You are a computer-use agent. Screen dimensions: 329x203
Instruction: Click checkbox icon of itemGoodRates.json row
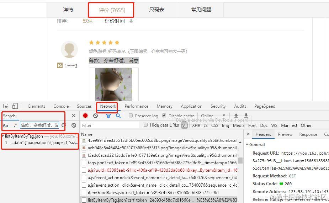[x=84, y=193]
